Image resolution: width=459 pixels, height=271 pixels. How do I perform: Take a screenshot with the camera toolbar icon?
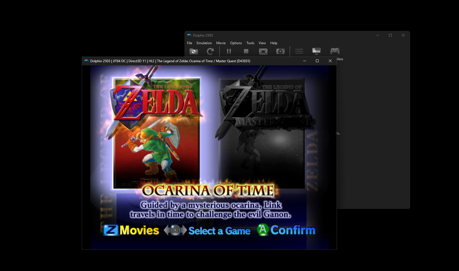[280, 51]
